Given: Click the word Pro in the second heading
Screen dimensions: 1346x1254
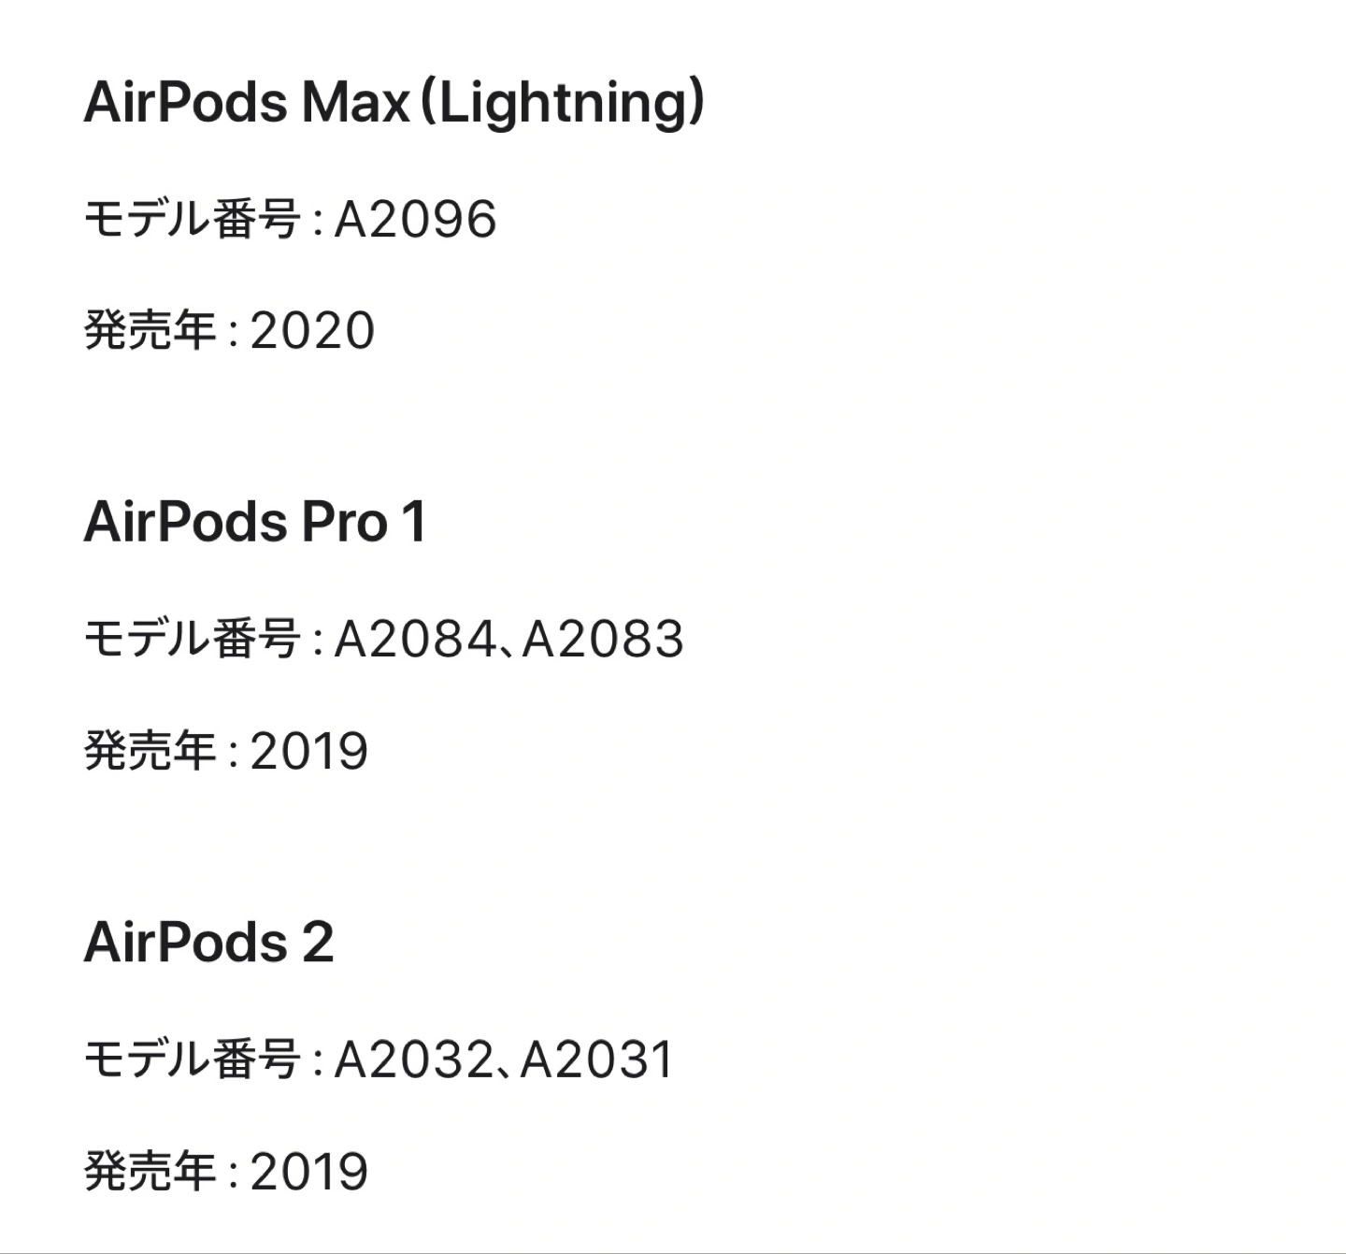Looking at the screenshot, I should (331, 521).
